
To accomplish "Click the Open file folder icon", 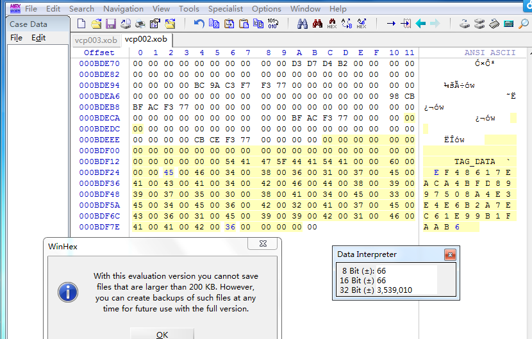I will coord(96,24).
